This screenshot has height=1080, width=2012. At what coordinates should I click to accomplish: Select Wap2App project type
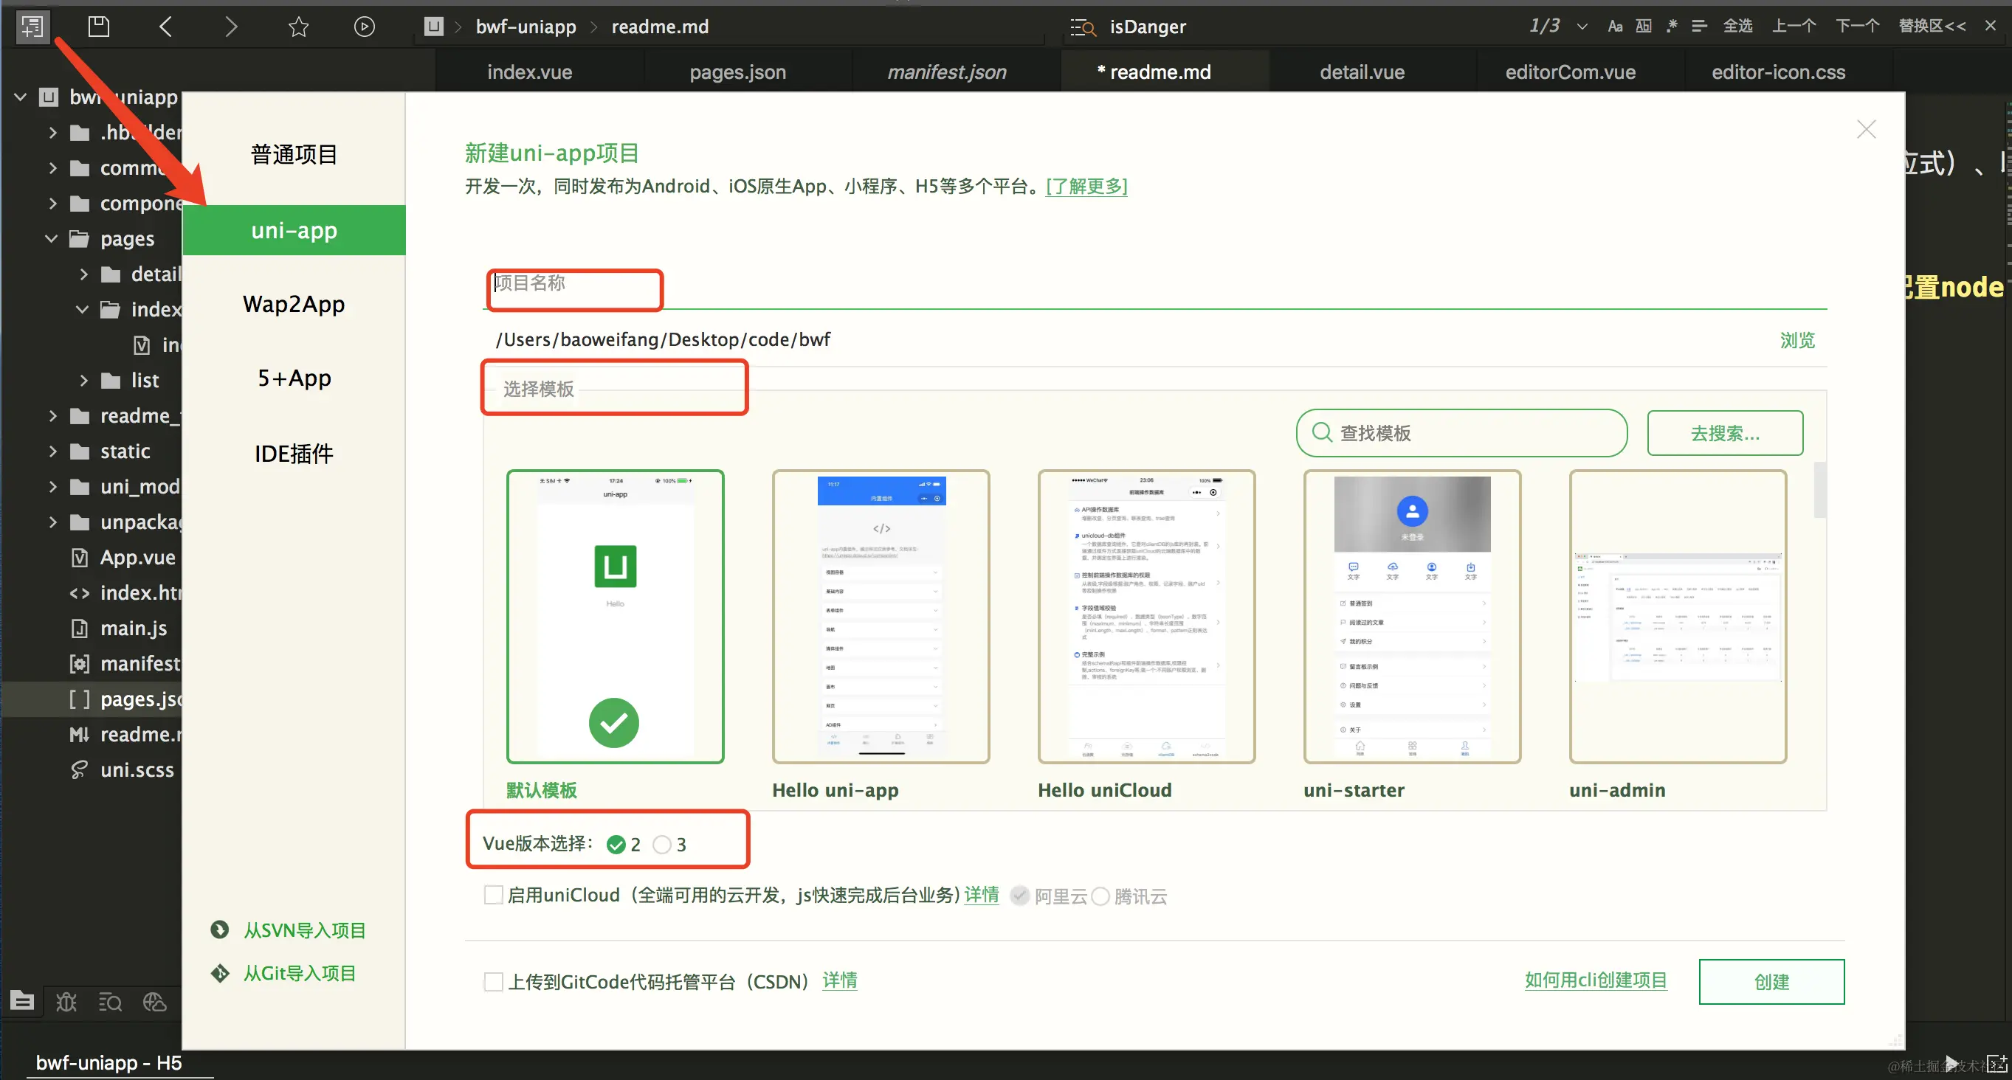[x=294, y=304]
